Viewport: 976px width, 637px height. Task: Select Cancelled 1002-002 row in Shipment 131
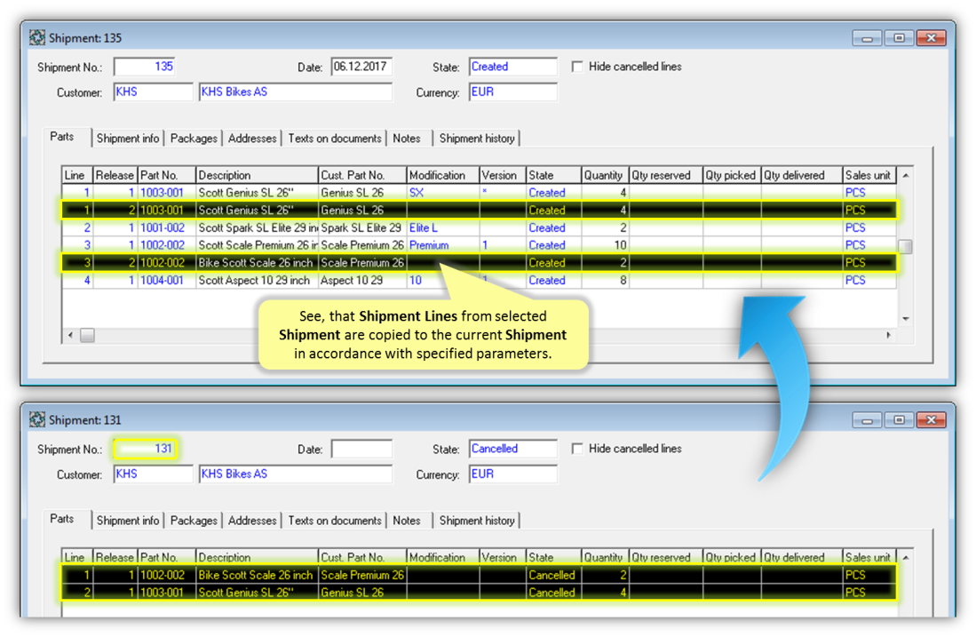(x=479, y=576)
